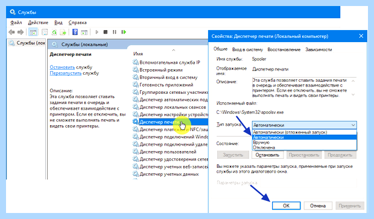This screenshot has height=219, width=374.
Task: Click the Stop service square icon
Action: click(x=106, y=32)
